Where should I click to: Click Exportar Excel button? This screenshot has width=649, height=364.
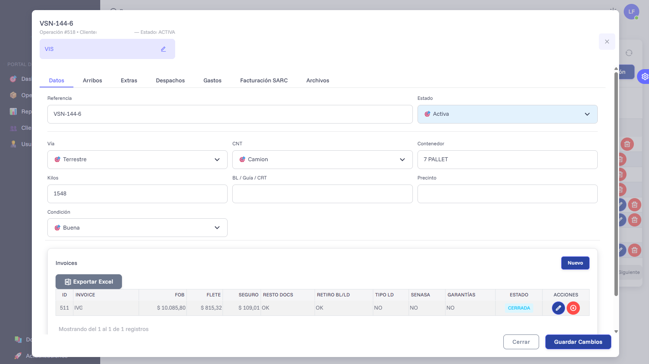click(x=89, y=282)
